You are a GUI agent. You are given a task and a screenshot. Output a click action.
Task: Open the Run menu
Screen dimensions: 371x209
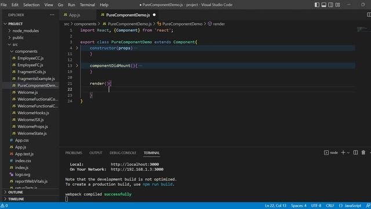[x=71, y=5]
